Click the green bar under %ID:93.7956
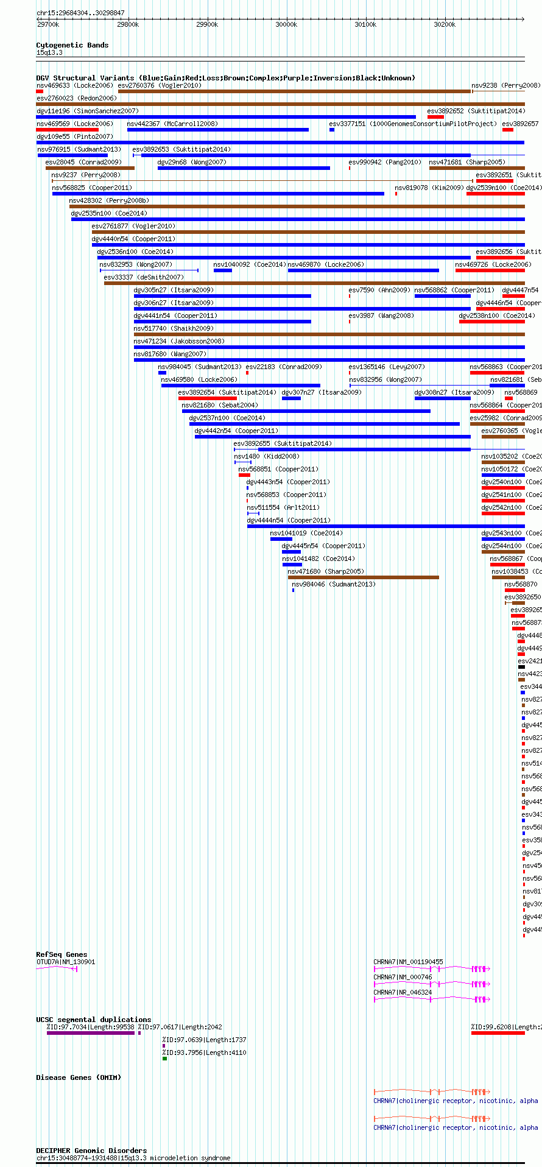 [164, 1059]
